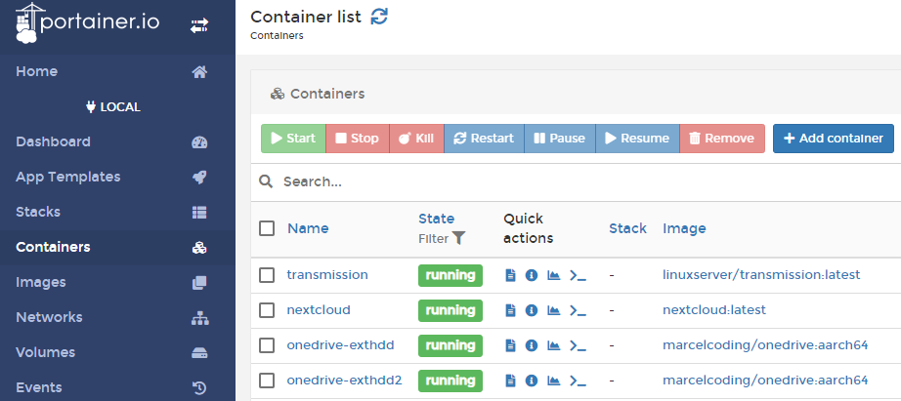Viewport: 901px width, 401px height.
Task: Click the Kill button
Action: [x=416, y=139]
